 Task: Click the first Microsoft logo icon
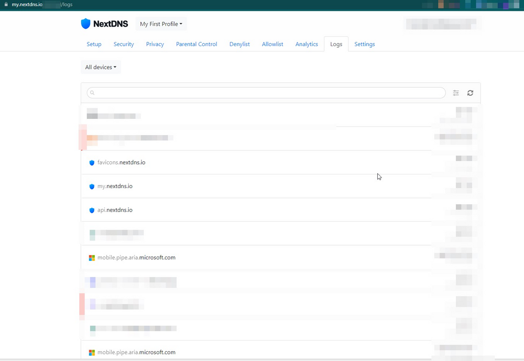92,258
